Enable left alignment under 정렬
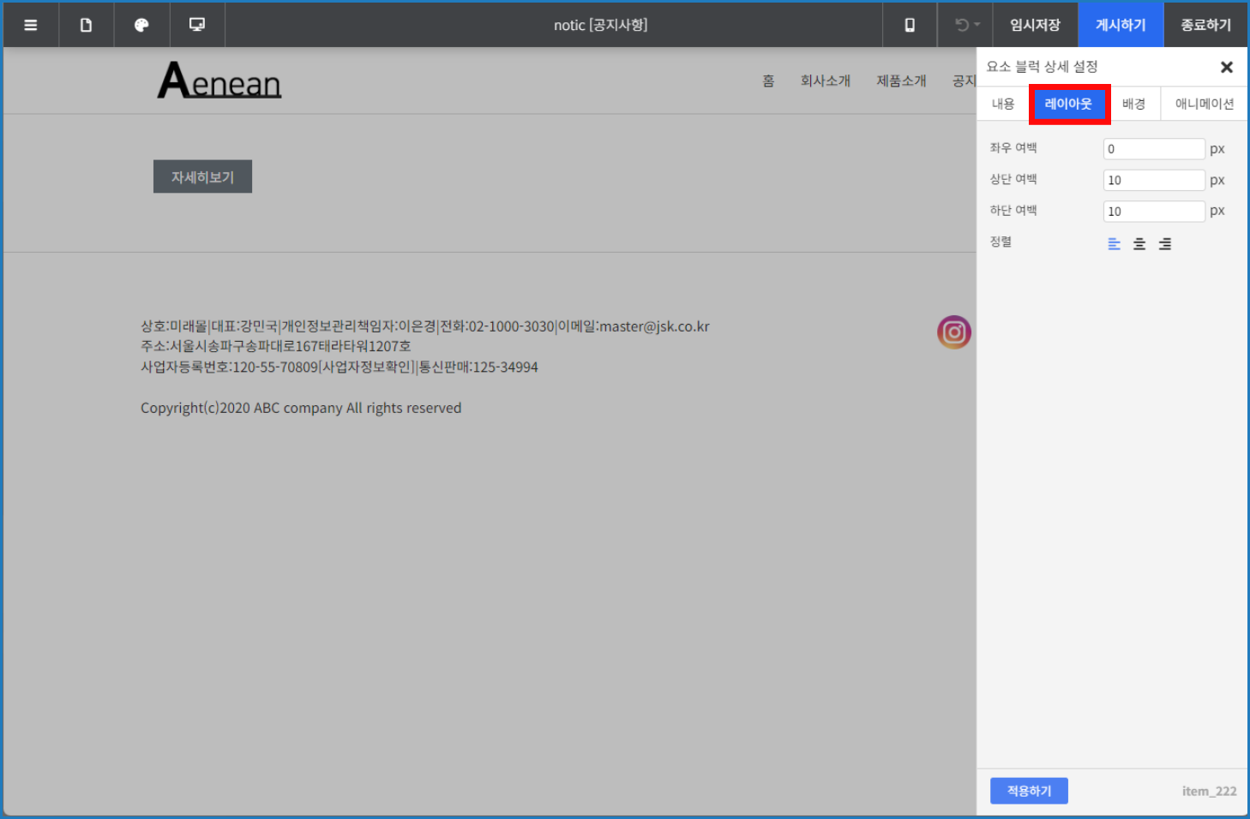Screen dimensions: 1250x819 (1114, 243)
